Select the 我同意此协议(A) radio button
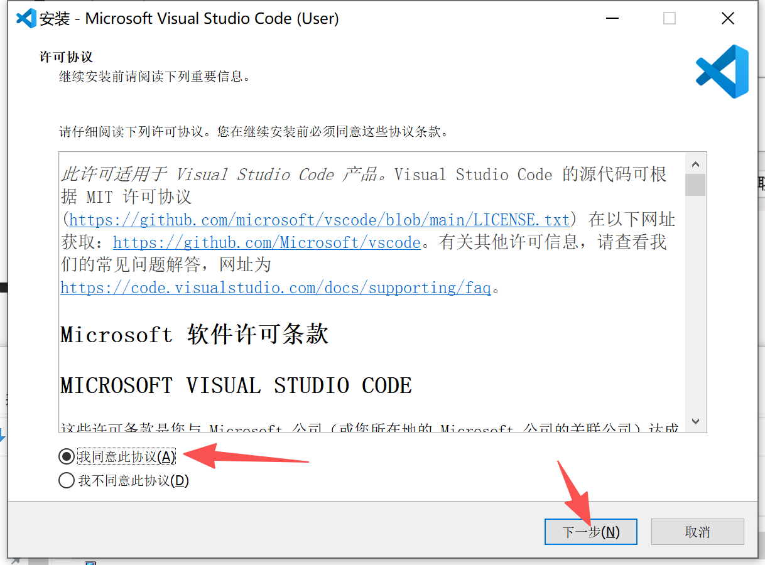This screenshot has height=565, width=765. click(66, 456)
